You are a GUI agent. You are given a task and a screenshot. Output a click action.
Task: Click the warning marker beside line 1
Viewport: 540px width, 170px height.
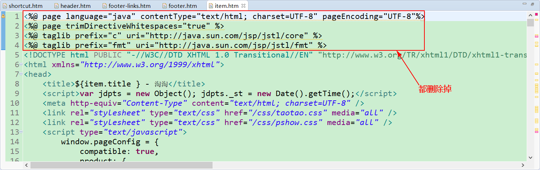[x=3, y=16]
